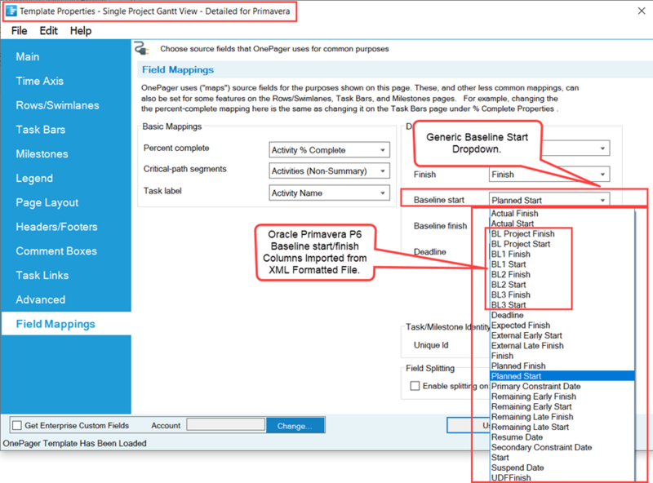
Task: Select Finish in the dropdown list
Action: 562,356
